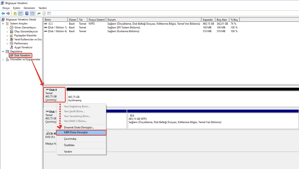Toggle the Show/Hide Console Tree toolbar icon
Image resolution: width=299 pixels, height=169 pixels.
click(x=20, y=13)
